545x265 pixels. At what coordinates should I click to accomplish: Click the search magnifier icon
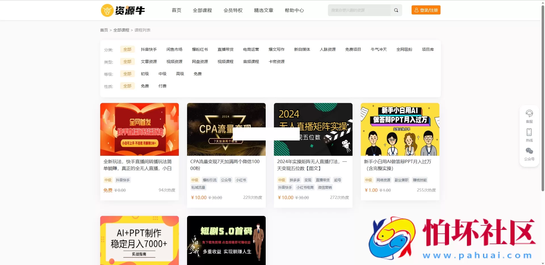[396, 10]
